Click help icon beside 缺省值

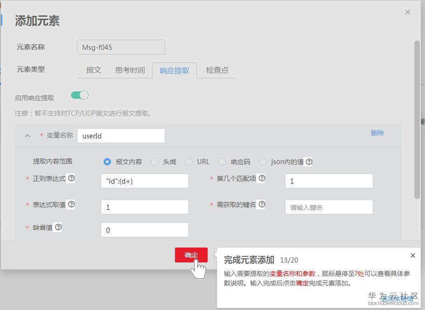coord(58,227)
